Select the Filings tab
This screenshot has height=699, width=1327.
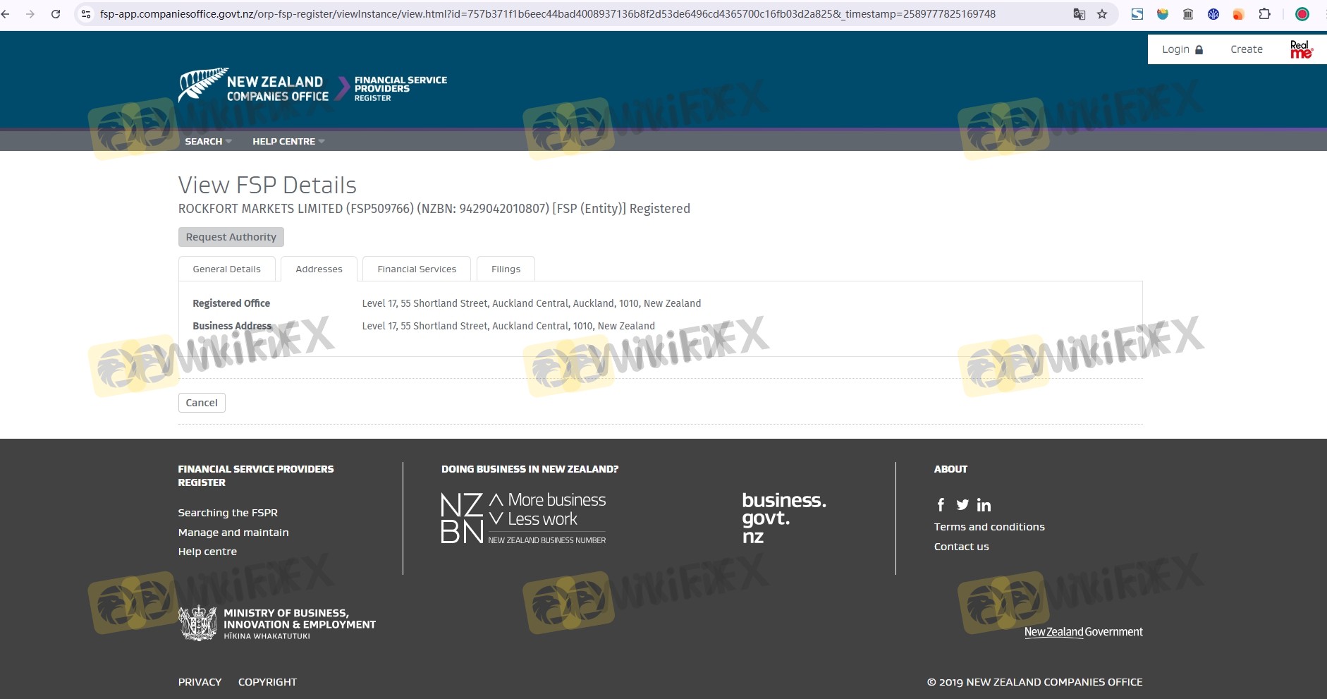[x=506, y=269]
